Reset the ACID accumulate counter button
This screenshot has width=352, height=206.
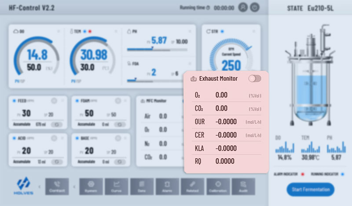(x=56, y=162)
